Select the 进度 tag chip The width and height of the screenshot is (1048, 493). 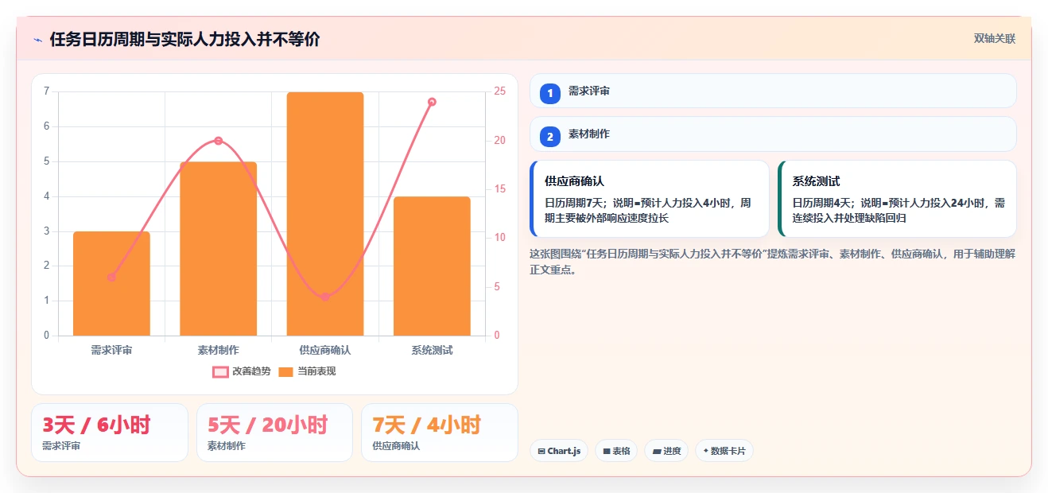[666, 451]
